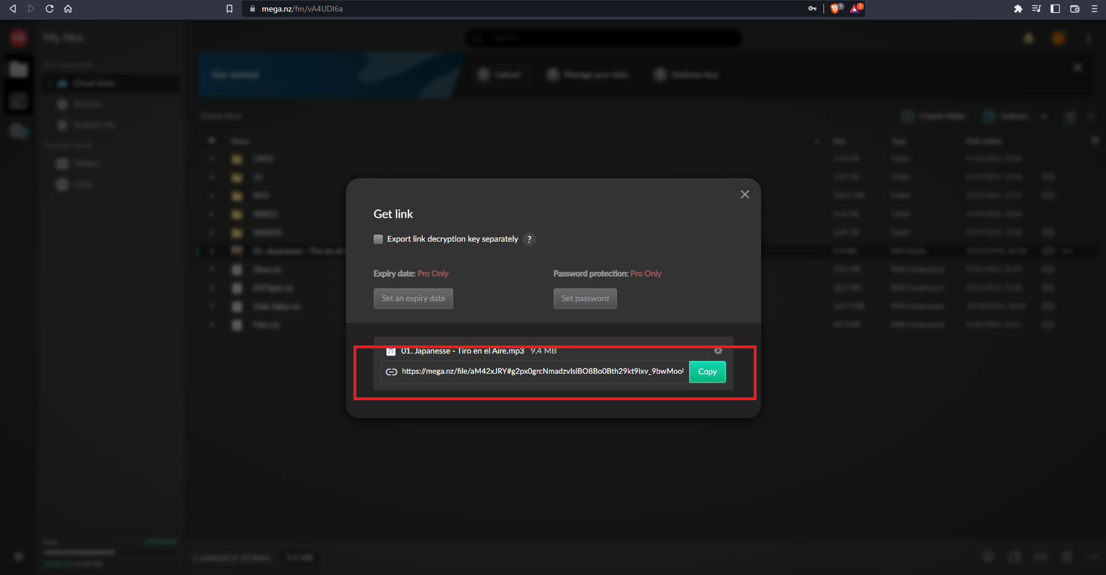The width and height of the screenshot is (1106, 575).
Task: Enable Export link decryption key separately
Action: (378, 239)
